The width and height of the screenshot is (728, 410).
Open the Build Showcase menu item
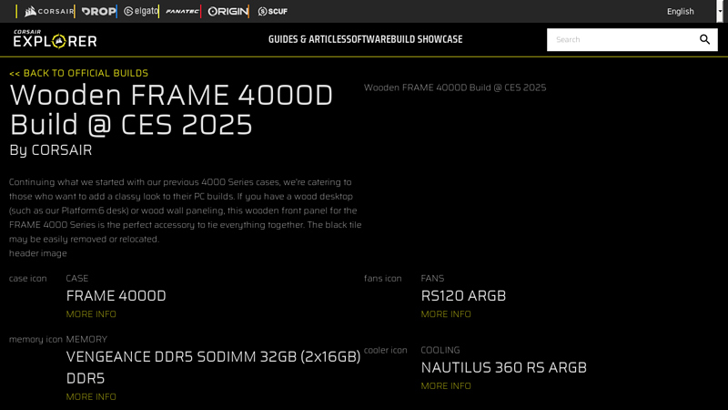[x=426, y=39]
